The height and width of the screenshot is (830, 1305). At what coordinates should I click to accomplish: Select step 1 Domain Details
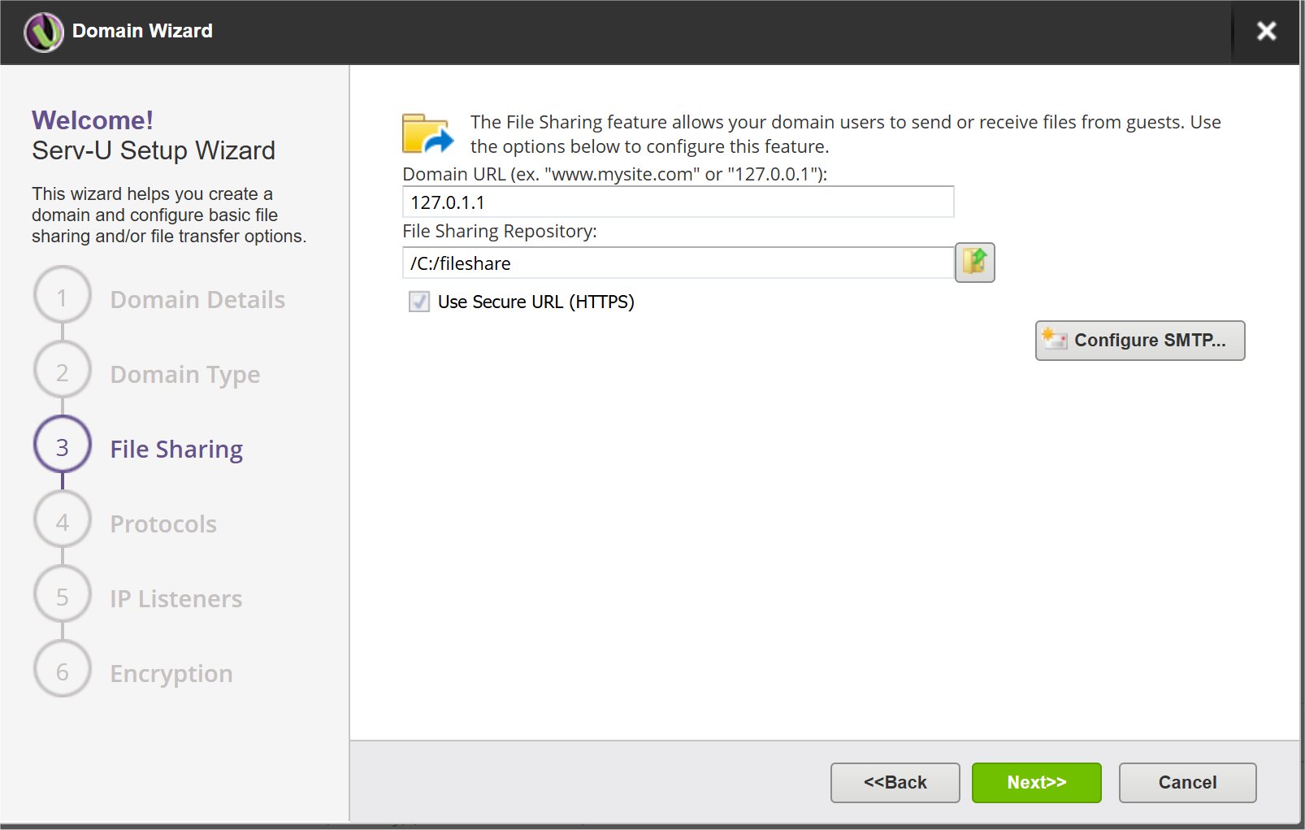pos(197,299)
